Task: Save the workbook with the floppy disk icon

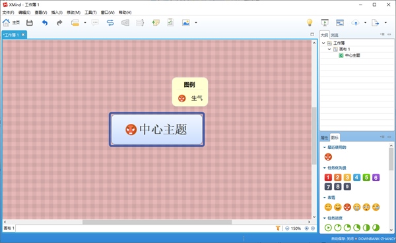Action: point(30,22)
